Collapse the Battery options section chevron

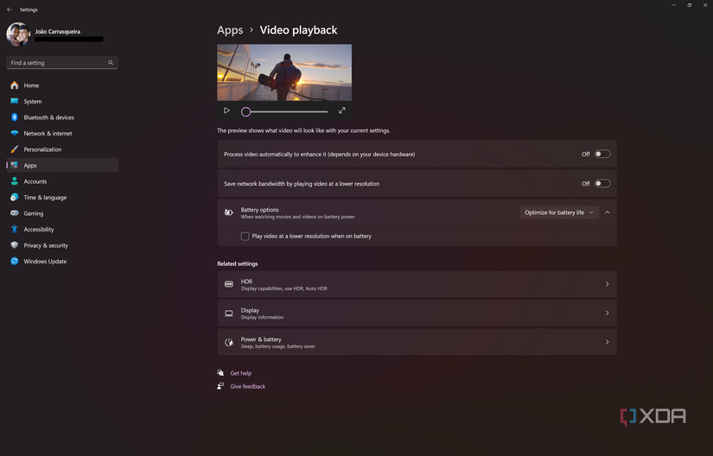[607, 212]
